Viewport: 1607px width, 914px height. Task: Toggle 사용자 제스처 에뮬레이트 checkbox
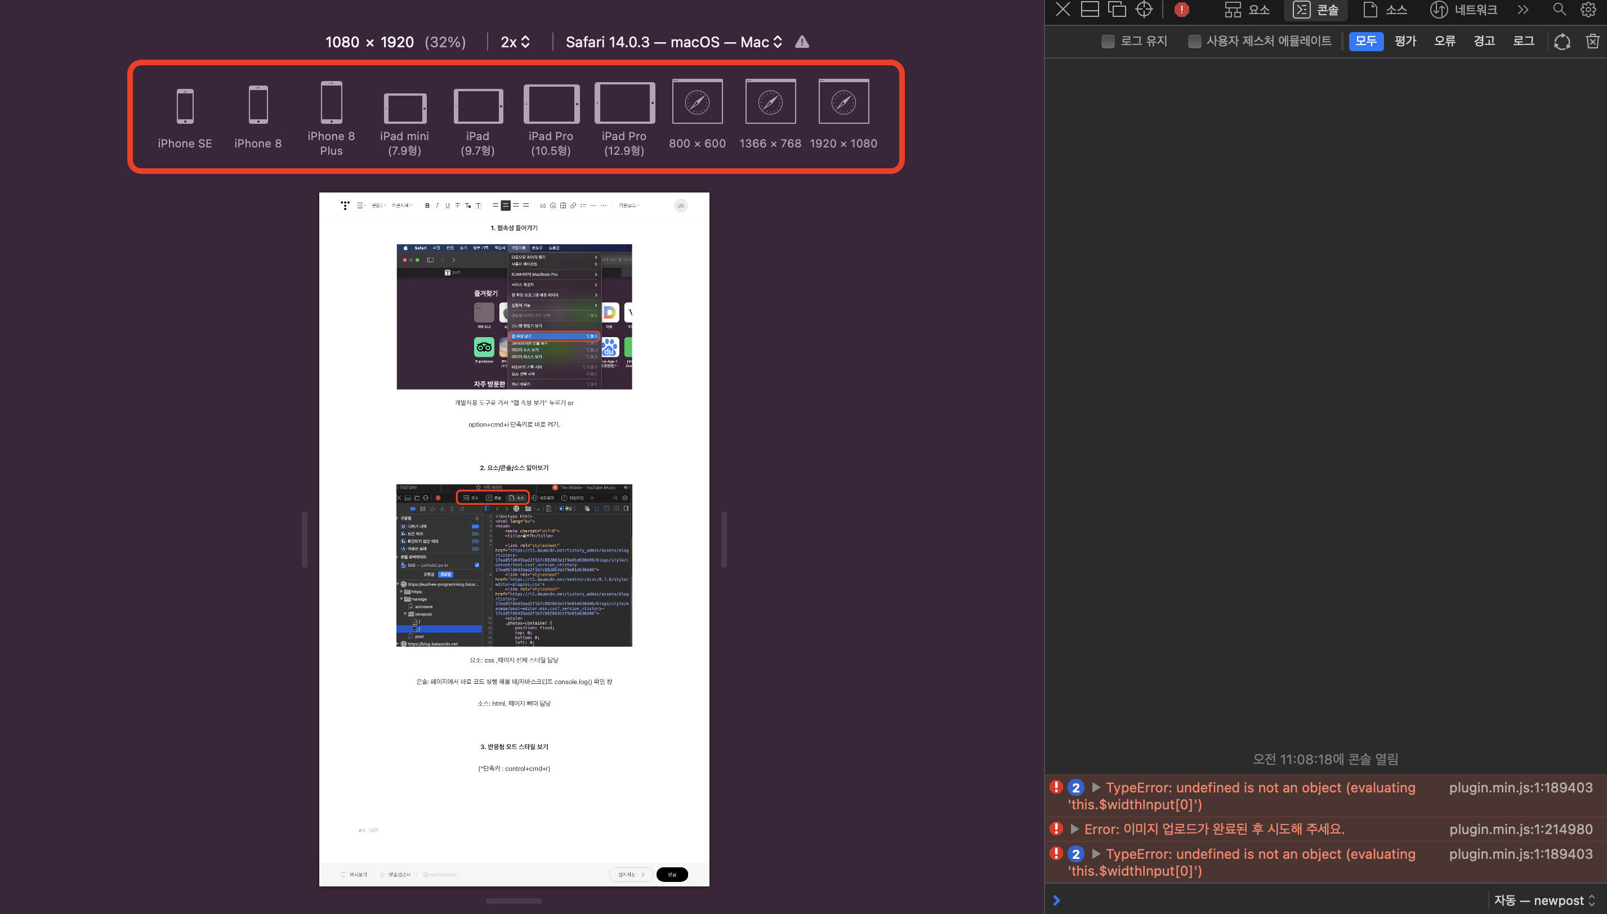pos(1194,42)
